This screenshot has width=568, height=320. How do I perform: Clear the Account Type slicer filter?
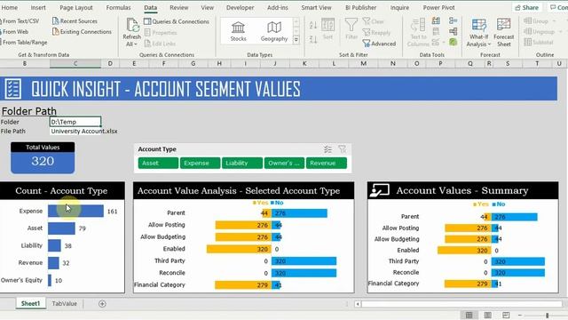[342, 149]
